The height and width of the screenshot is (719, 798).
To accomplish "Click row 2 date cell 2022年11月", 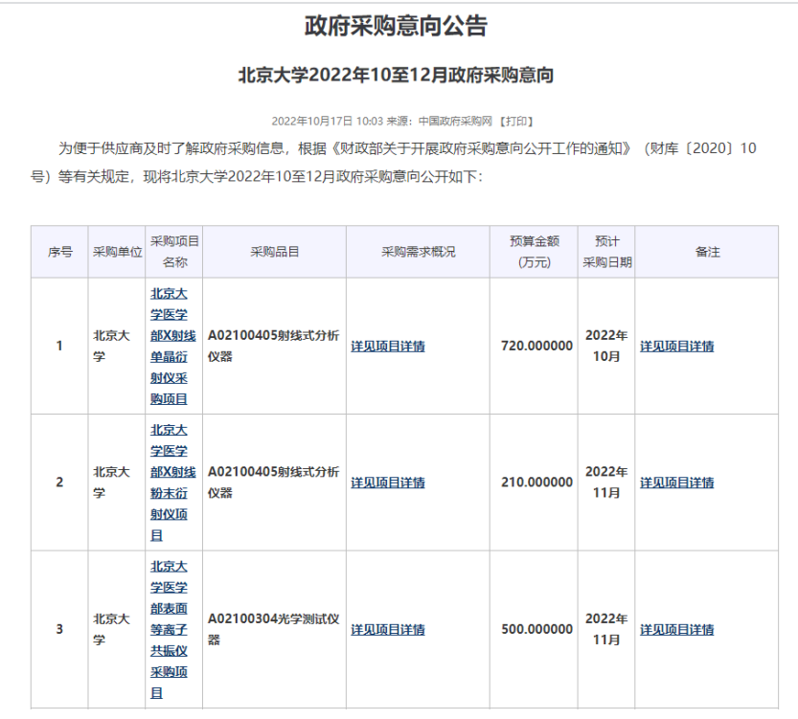I will [x=606, y=482].
